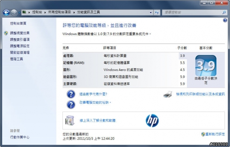This screenshot has width=230, height=147.
Task: Maximize the window
Action: (x=212, y=3)
